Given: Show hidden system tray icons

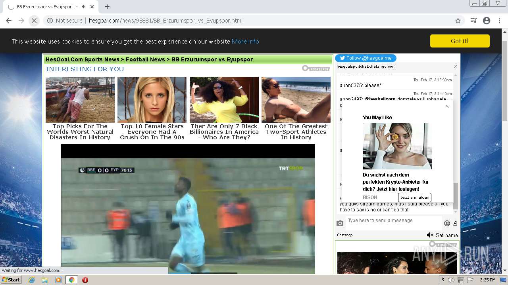Looking at the screenshot, I should pos(443,280).
